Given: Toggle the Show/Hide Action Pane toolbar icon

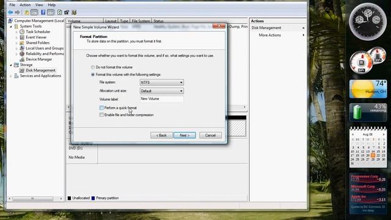Looking at the screenshot, I should point(50,12).
